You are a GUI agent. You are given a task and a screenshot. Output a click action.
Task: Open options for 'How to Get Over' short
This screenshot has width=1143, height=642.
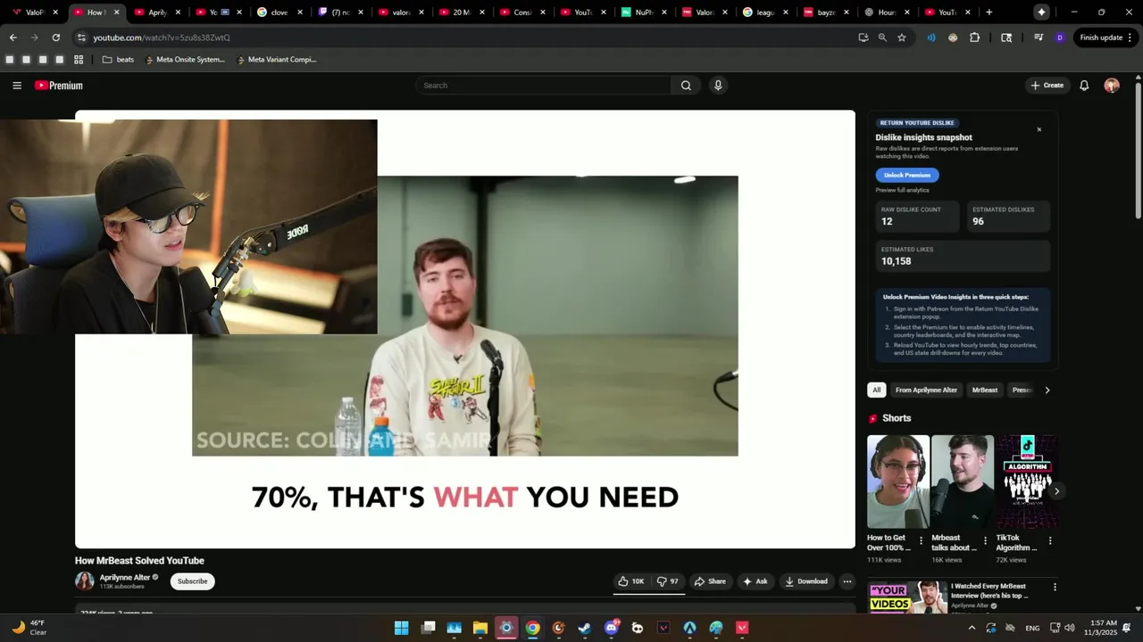click(921, 540)
